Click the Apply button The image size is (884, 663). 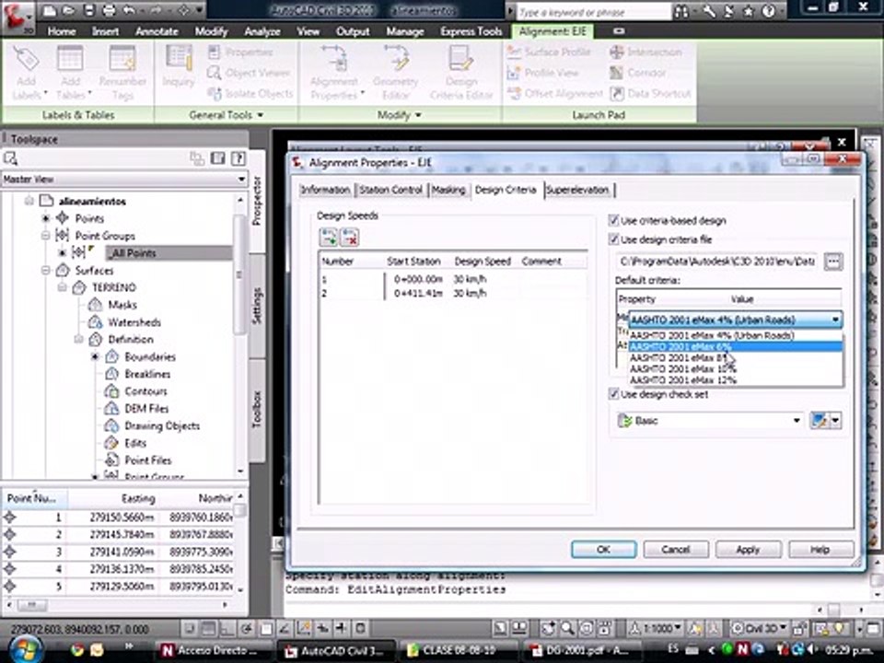[748, 549]
